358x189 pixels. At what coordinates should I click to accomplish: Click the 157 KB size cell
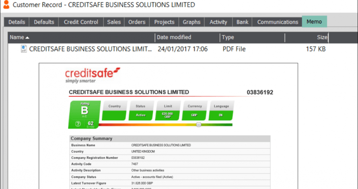point(316,49)
